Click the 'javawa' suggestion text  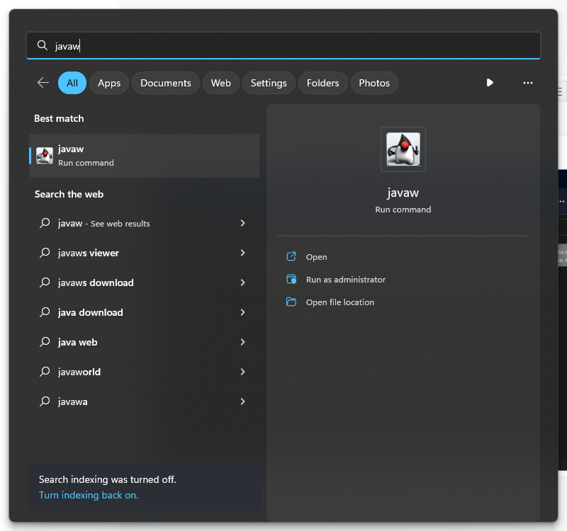point(73,401)
